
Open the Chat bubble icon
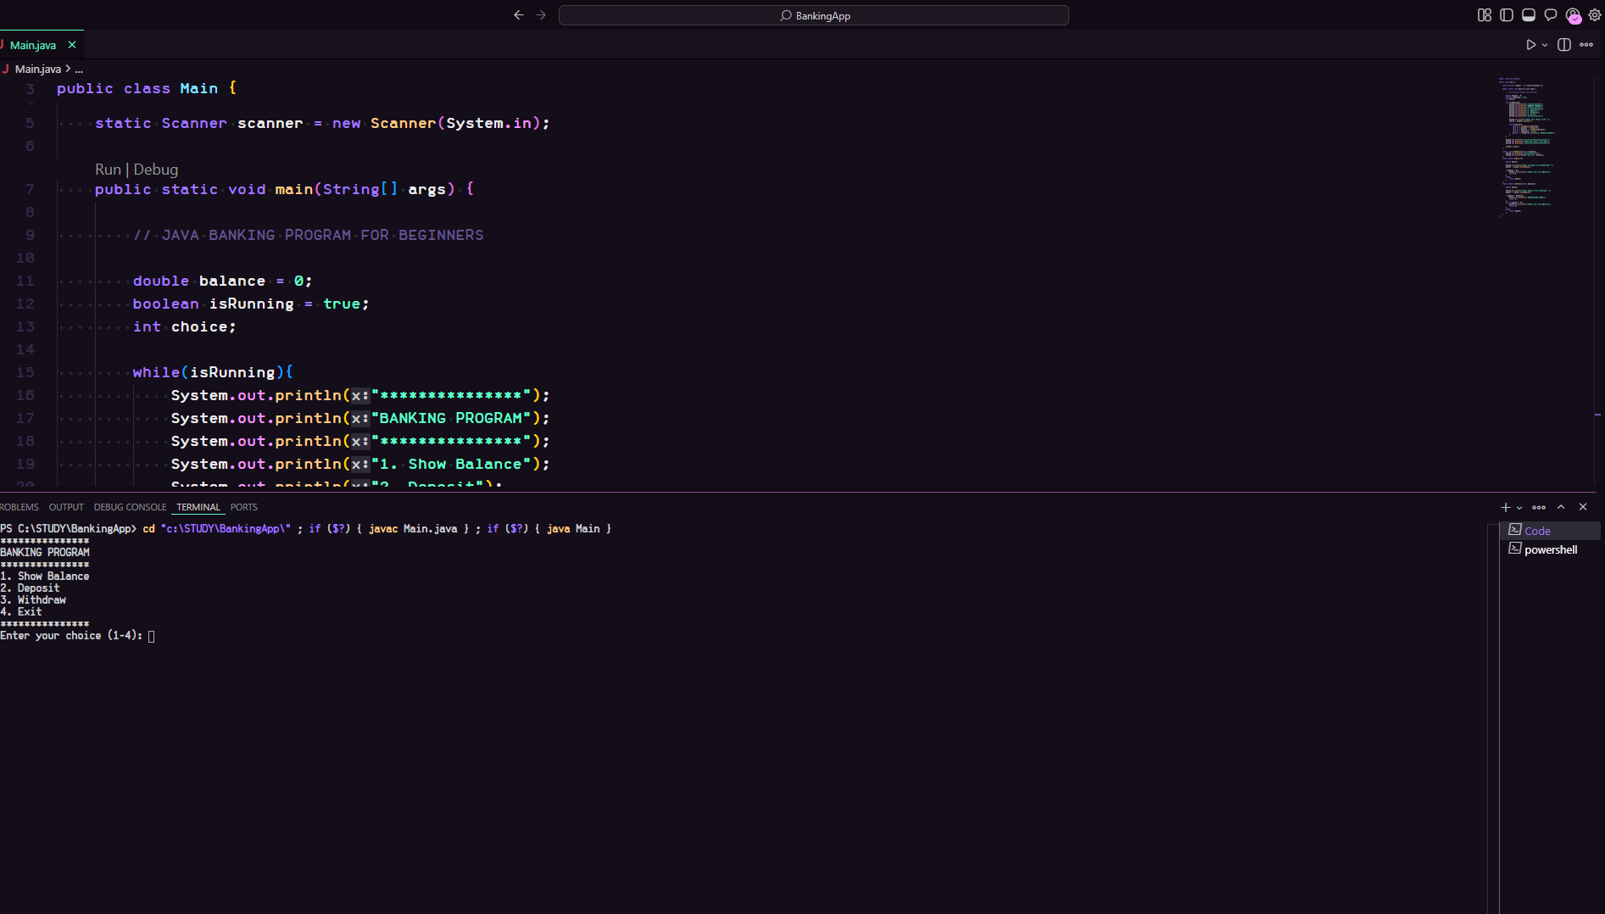point(1551,15)
